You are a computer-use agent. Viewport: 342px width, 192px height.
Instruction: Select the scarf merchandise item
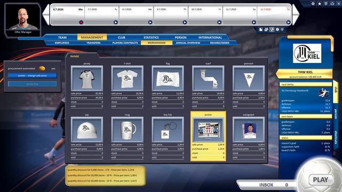coord(208,78)
